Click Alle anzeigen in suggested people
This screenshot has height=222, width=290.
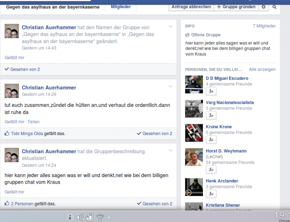[x=262, y=69]
